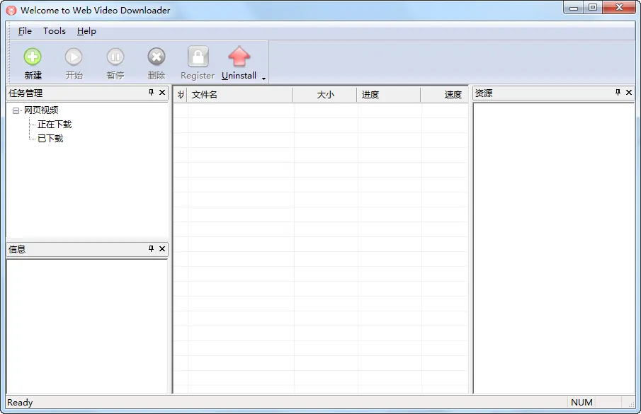Screen dimensions: 641x414
Task: Click the 暂停 (Pause) toolbar icon
Action: point(115,57)
